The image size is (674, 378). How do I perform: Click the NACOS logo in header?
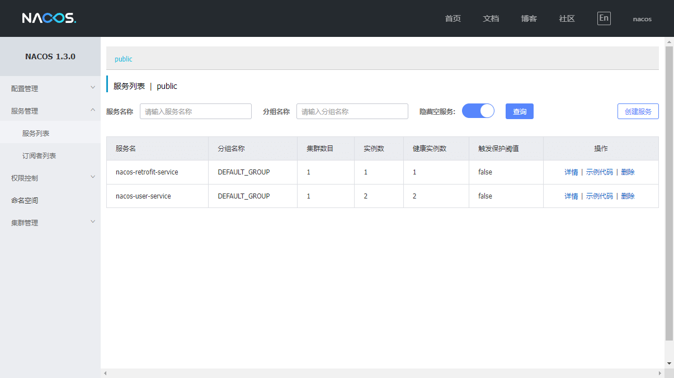click(x=49, y=18)
